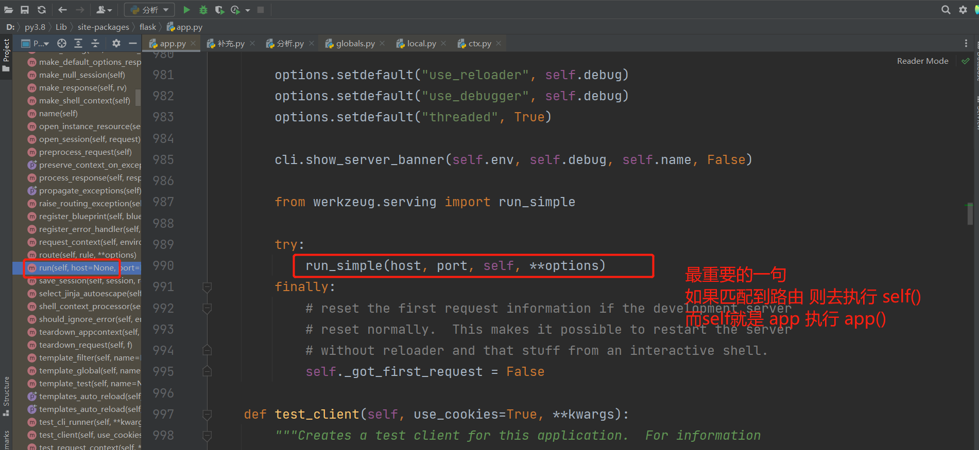Screen dimensions: 979x450
Task: Start debugging with the bug icon
Action: 203,10
